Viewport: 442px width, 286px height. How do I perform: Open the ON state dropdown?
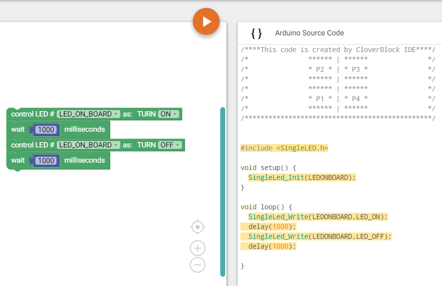click(169, 114)
